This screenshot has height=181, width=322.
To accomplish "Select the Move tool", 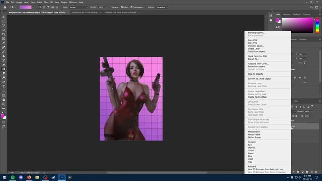I will tap(4, 17).
